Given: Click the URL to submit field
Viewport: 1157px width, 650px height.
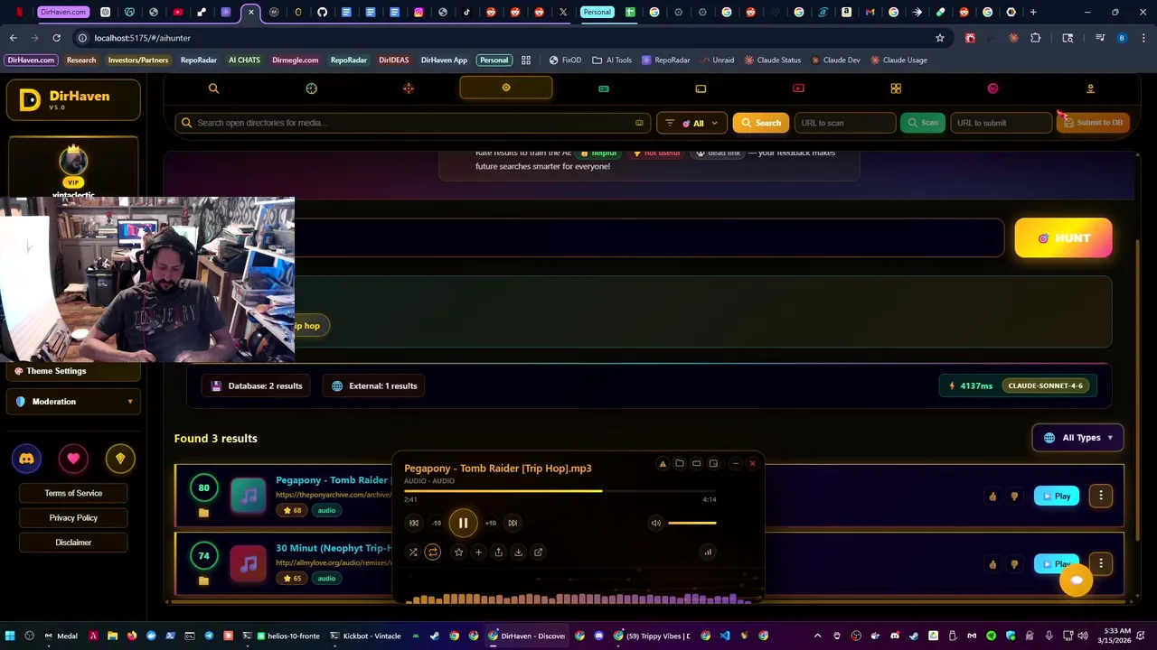Looking at the screenshot, I should click(1001, 123).
